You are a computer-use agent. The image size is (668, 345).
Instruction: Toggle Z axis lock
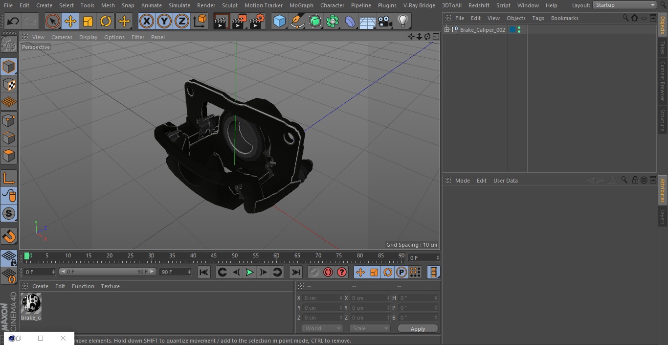[182, 22]
